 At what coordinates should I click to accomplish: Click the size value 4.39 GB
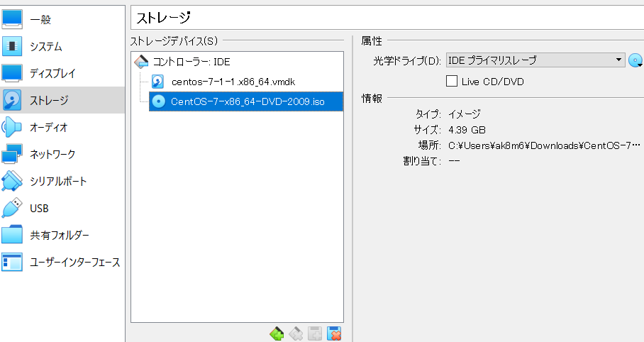click(467, 130)
